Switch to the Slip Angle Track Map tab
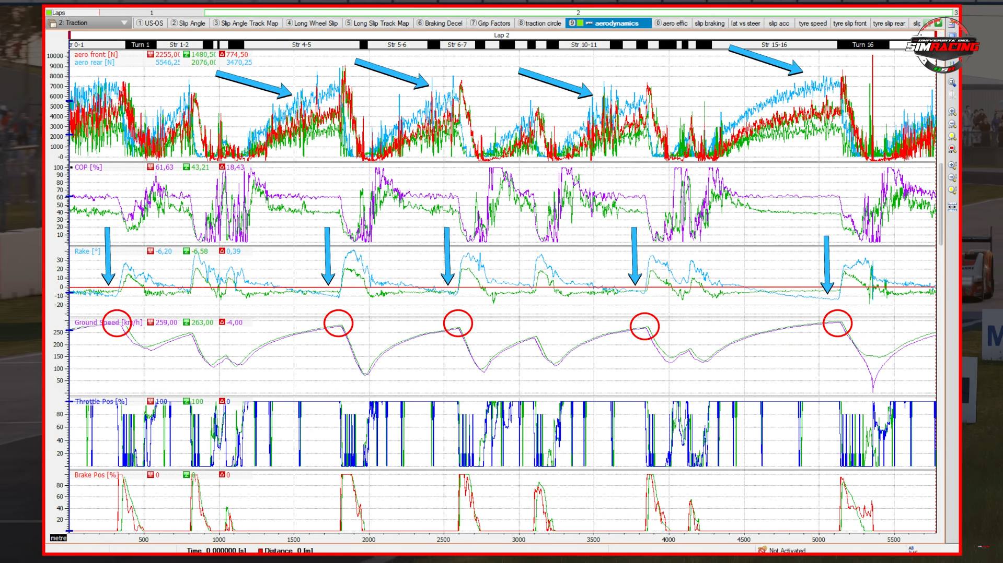Image resolution: width=1003 pixels, height=563 pixels. 245,23
